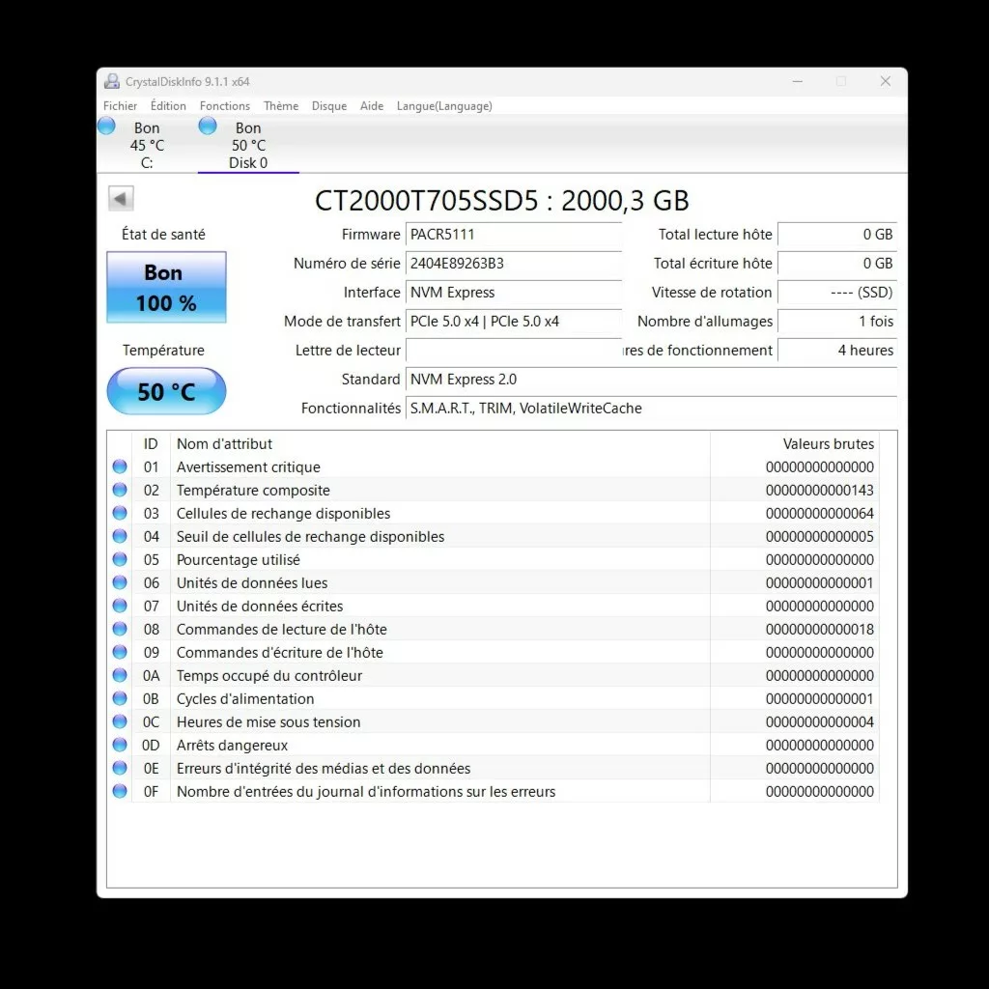Click the disk title CT2000T705SSD5 : 2000,3 GB

click(501, 201)
